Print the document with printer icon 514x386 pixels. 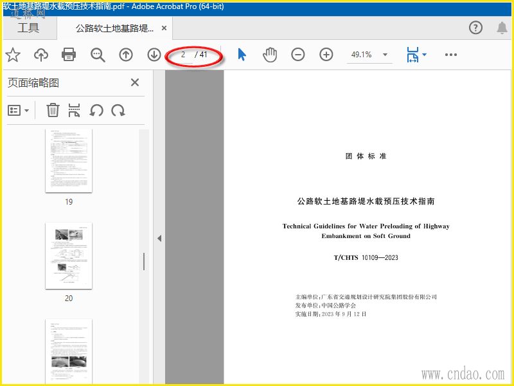point(69,55)
